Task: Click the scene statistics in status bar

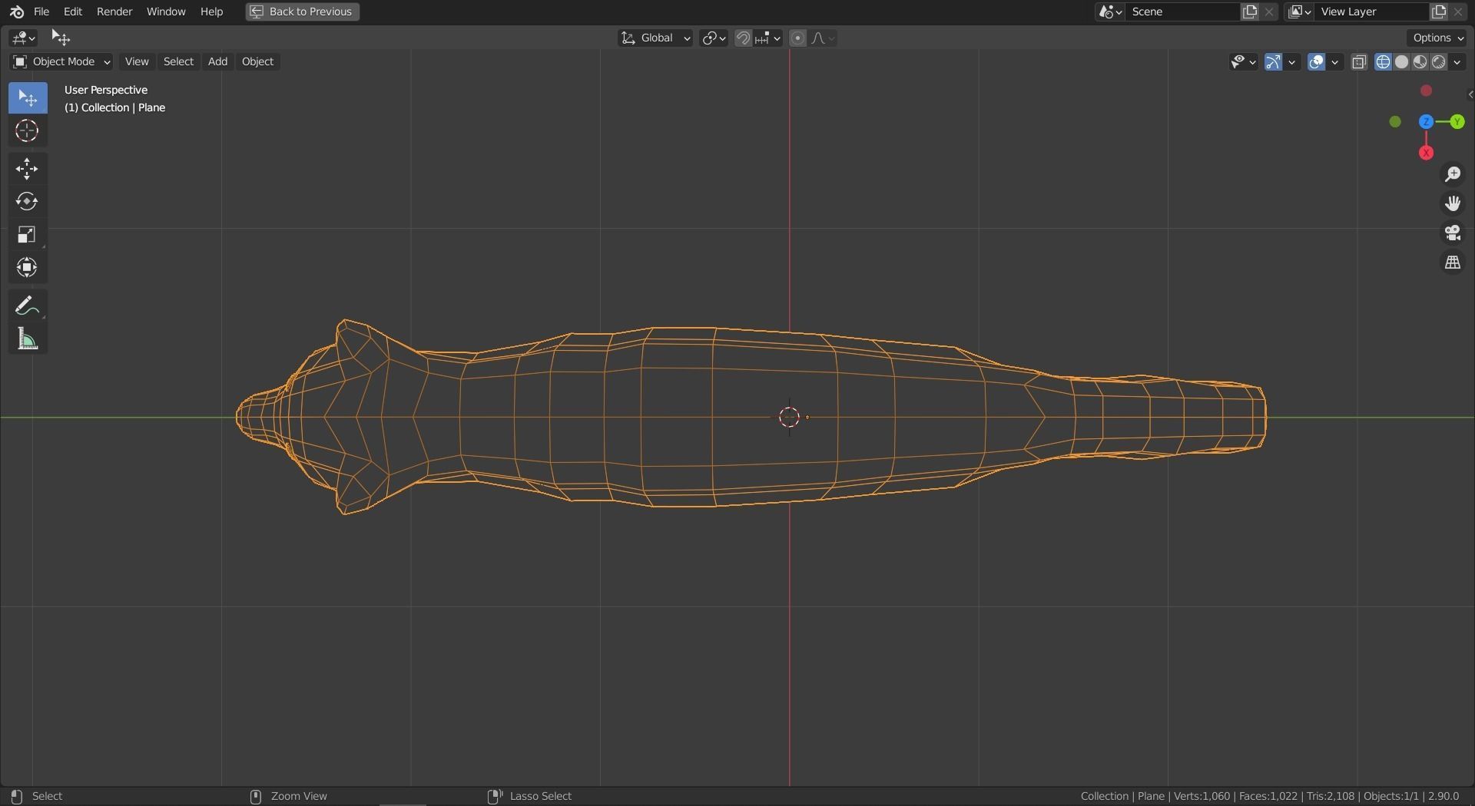Action: pos(1270,796)
